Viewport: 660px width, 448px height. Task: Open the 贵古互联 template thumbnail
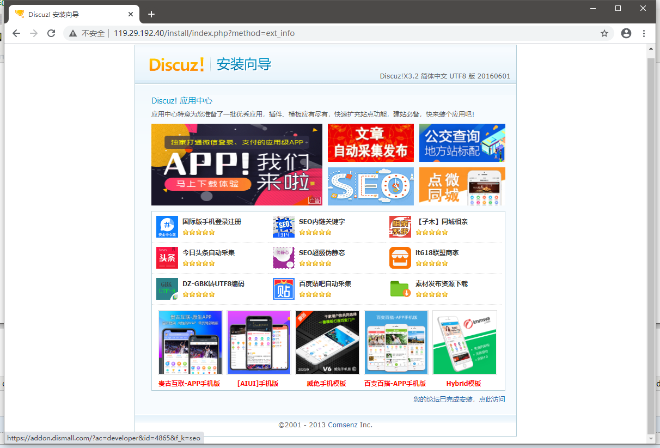(x=191, y=342)
